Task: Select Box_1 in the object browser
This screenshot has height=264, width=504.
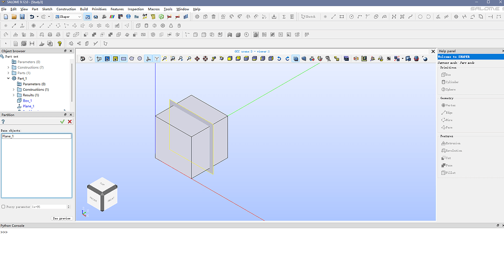Action: [x=27, y=101]
